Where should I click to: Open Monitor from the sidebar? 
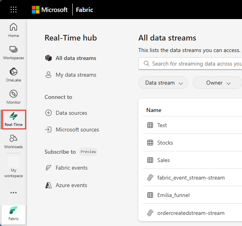[x=14, y=97]
